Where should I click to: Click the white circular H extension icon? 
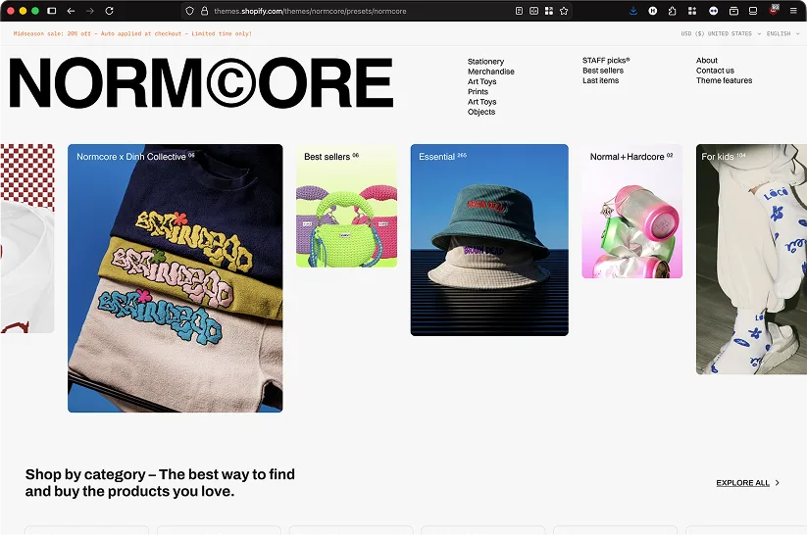tap(653, 11)
